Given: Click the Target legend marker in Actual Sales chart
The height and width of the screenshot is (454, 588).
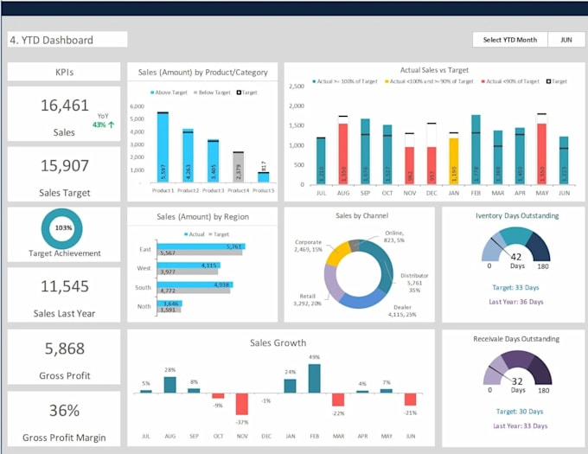Looking at the screenshot, I should click(x=548, y=81).
